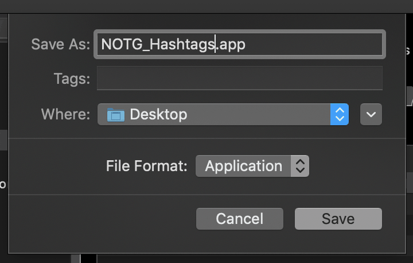
Task: Cancel the save dialog
Action: 240,219
